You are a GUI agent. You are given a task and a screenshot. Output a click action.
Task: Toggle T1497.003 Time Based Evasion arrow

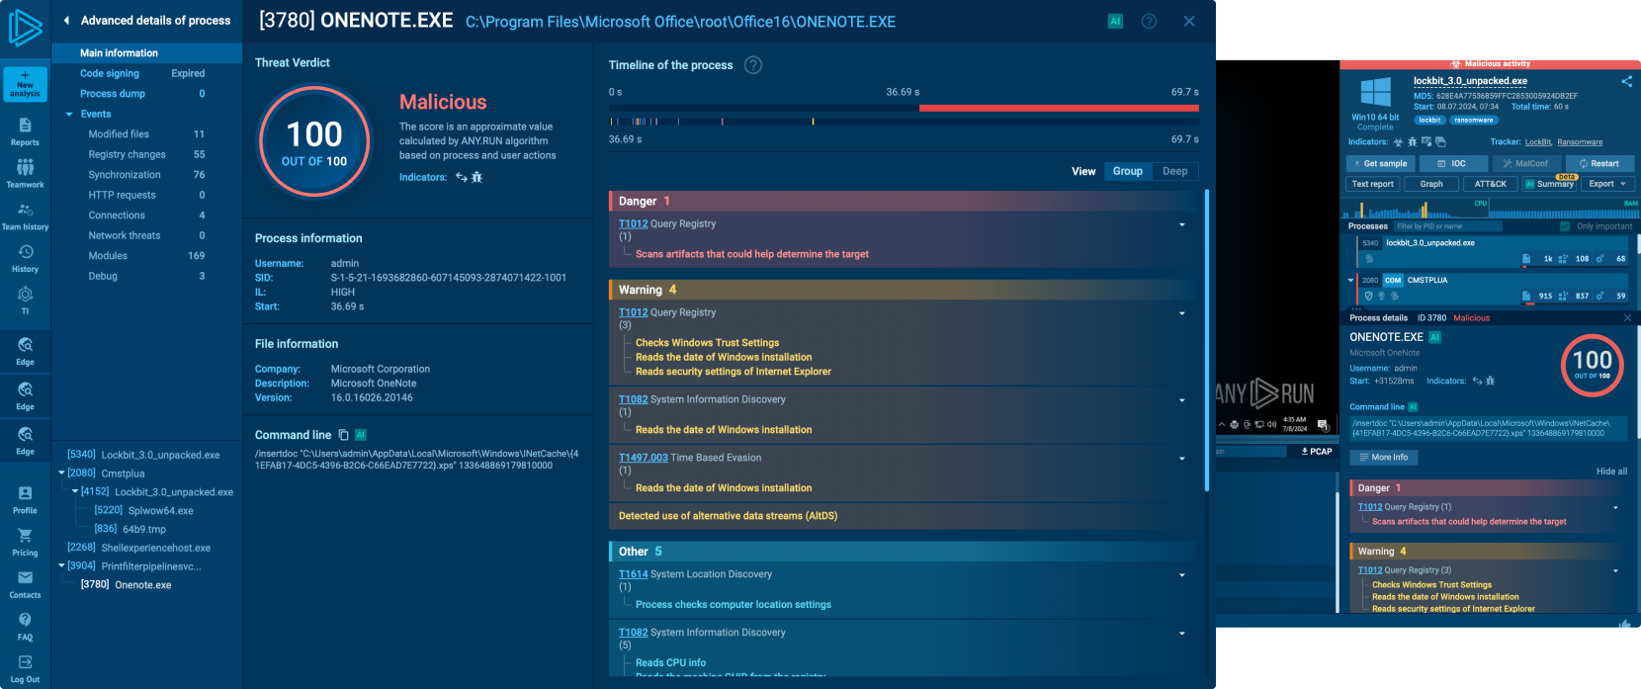point(1182,459)
